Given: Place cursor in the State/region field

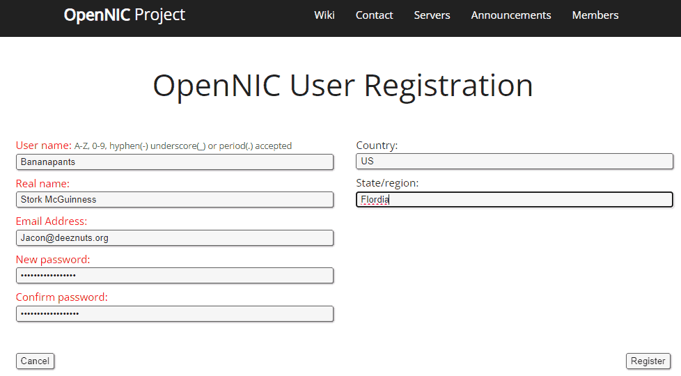Looking at the screenshot, I should pos(515,200).
